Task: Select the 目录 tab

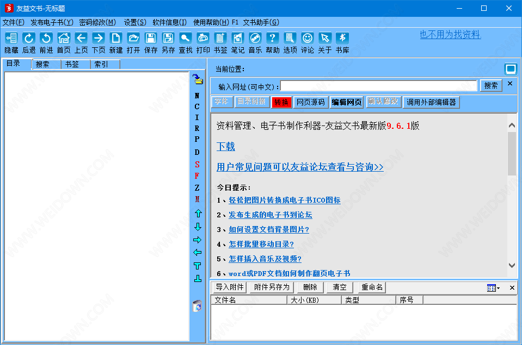Action: (x=17, y=64)
